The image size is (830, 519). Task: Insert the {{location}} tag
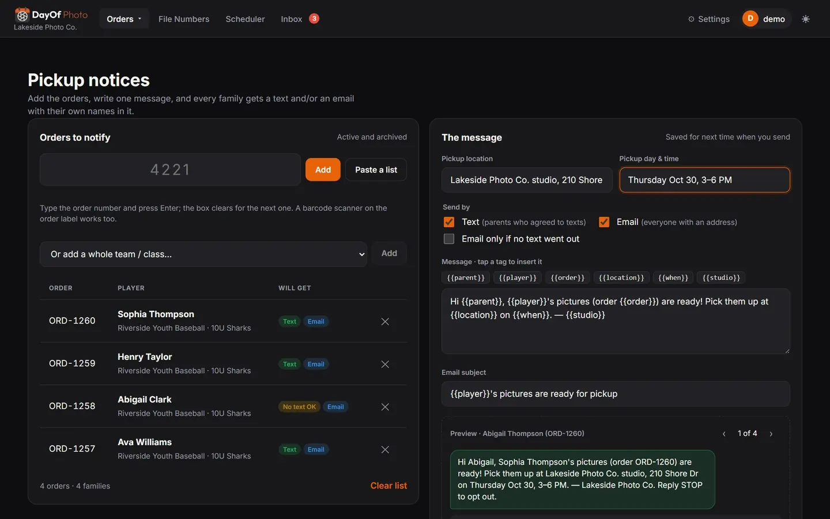click(621, 277)
